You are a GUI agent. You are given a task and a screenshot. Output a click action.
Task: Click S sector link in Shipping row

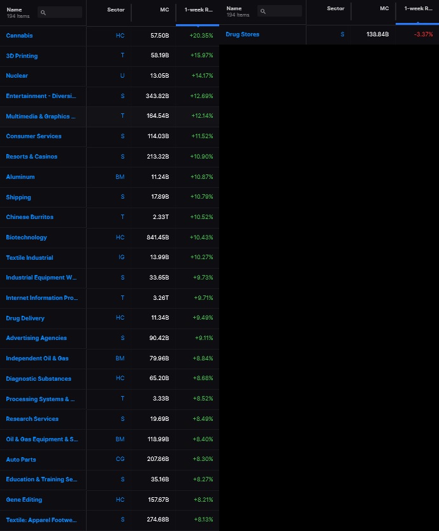click(122, 196)
